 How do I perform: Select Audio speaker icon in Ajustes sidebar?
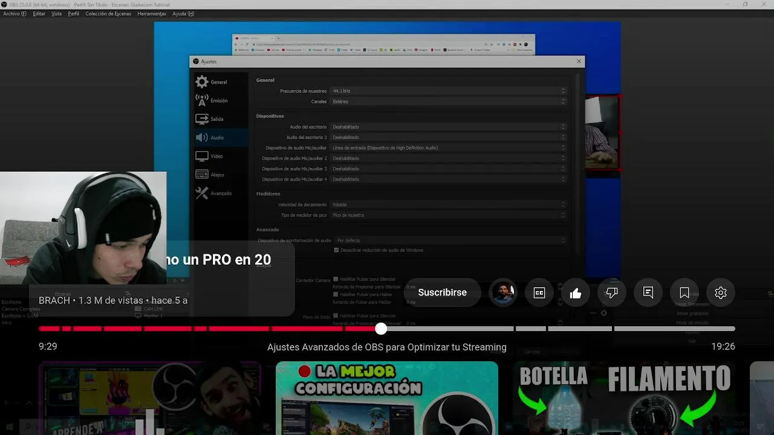[202, 138]
